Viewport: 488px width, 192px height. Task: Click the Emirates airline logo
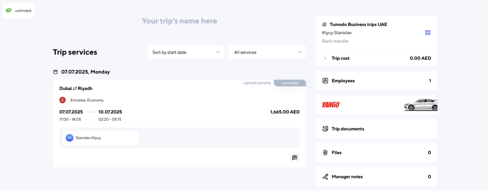pyautogui.click(x=62, y=100)
